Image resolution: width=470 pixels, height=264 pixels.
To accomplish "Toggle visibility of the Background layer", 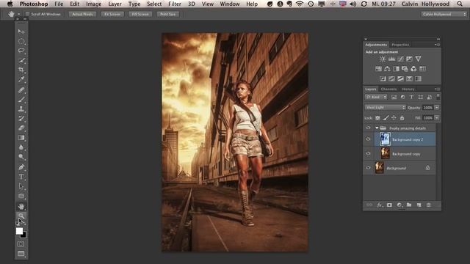I will point(368,168).
